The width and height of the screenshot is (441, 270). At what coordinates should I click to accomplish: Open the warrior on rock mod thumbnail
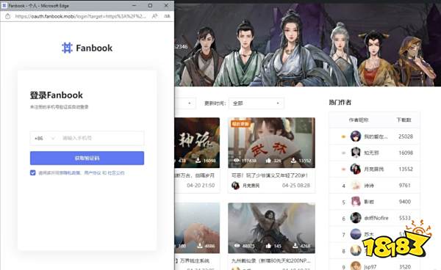tap(271, 228)
